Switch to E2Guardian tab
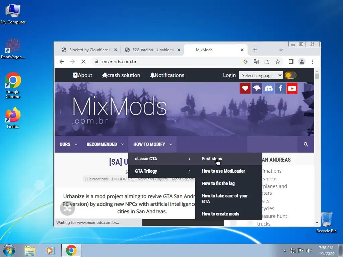Screen dimensions: 343x257 tap(153, 50)
